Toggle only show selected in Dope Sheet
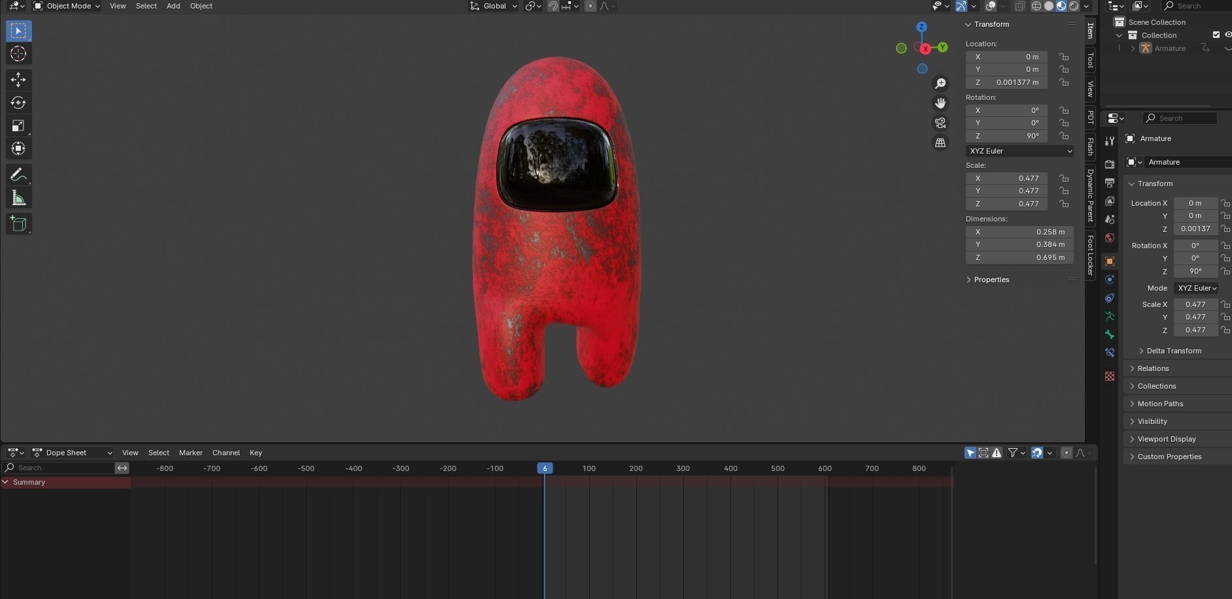1232x599 pixels. tap(970, 453)
